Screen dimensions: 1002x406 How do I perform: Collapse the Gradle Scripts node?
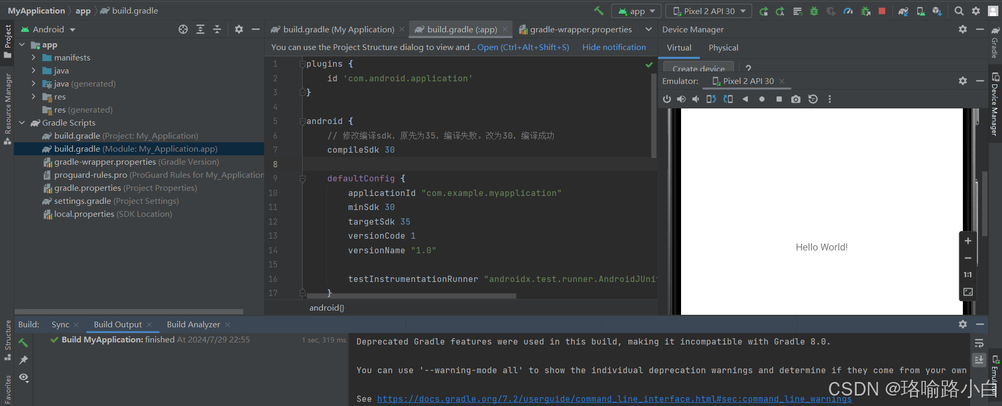coord(22,123)
